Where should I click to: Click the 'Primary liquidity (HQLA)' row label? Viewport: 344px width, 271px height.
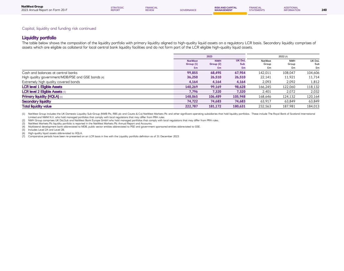[40, 97]
